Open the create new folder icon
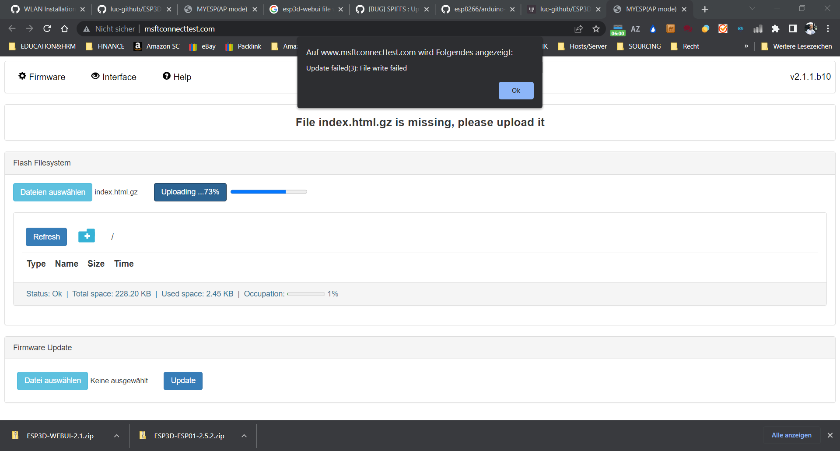 [x=87, y=236]
